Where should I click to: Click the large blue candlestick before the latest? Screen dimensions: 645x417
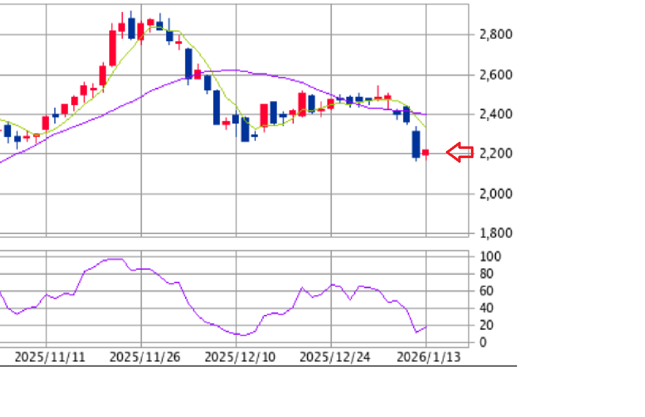click(416, 144)
